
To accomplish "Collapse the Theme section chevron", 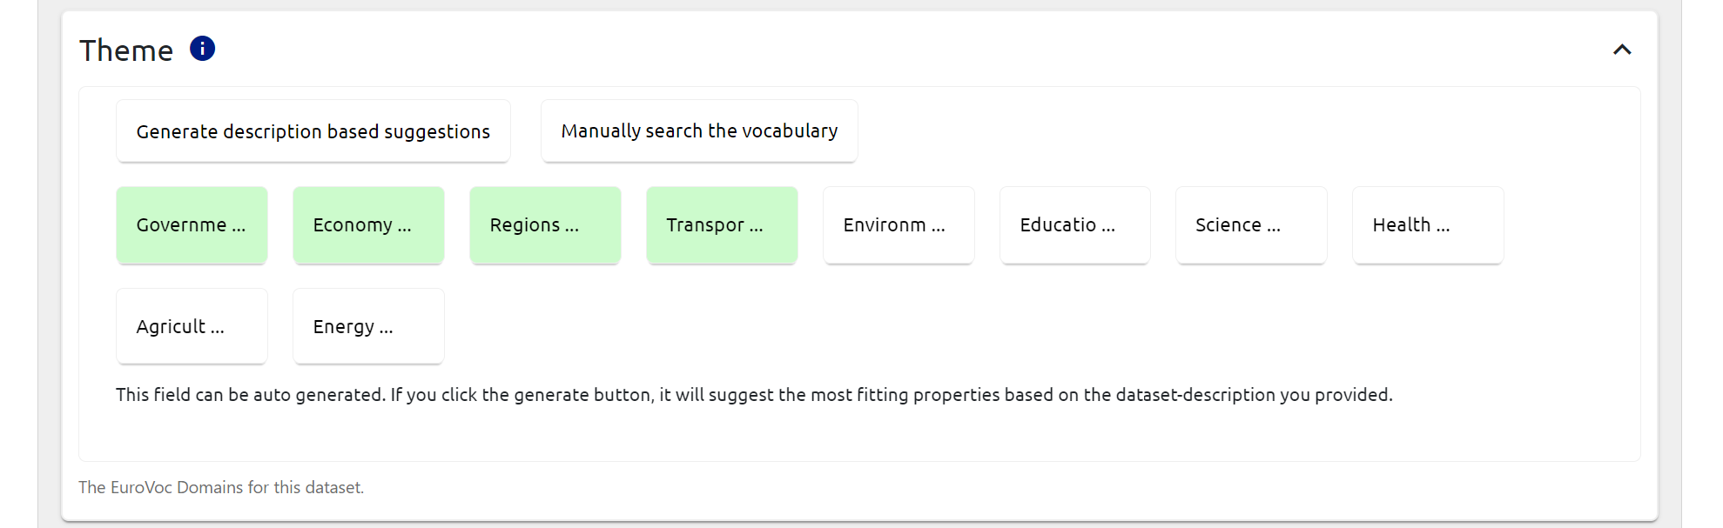I will tap(1621, 50).
